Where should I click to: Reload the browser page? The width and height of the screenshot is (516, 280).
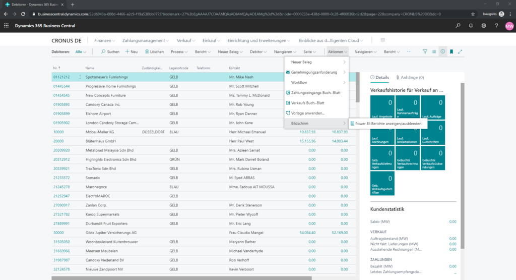(23, 14)
